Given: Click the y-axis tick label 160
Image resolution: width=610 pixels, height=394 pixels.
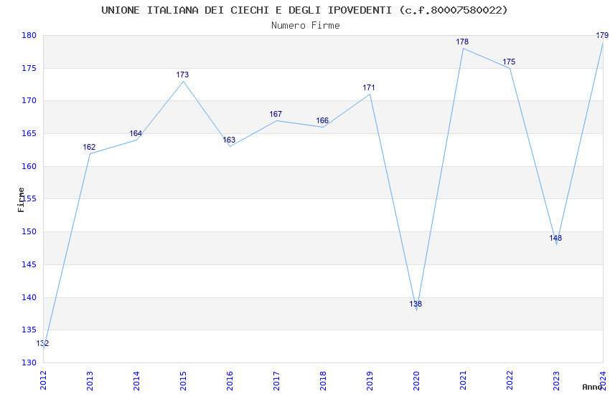Looking at the screenshot, I should point(29,166).
